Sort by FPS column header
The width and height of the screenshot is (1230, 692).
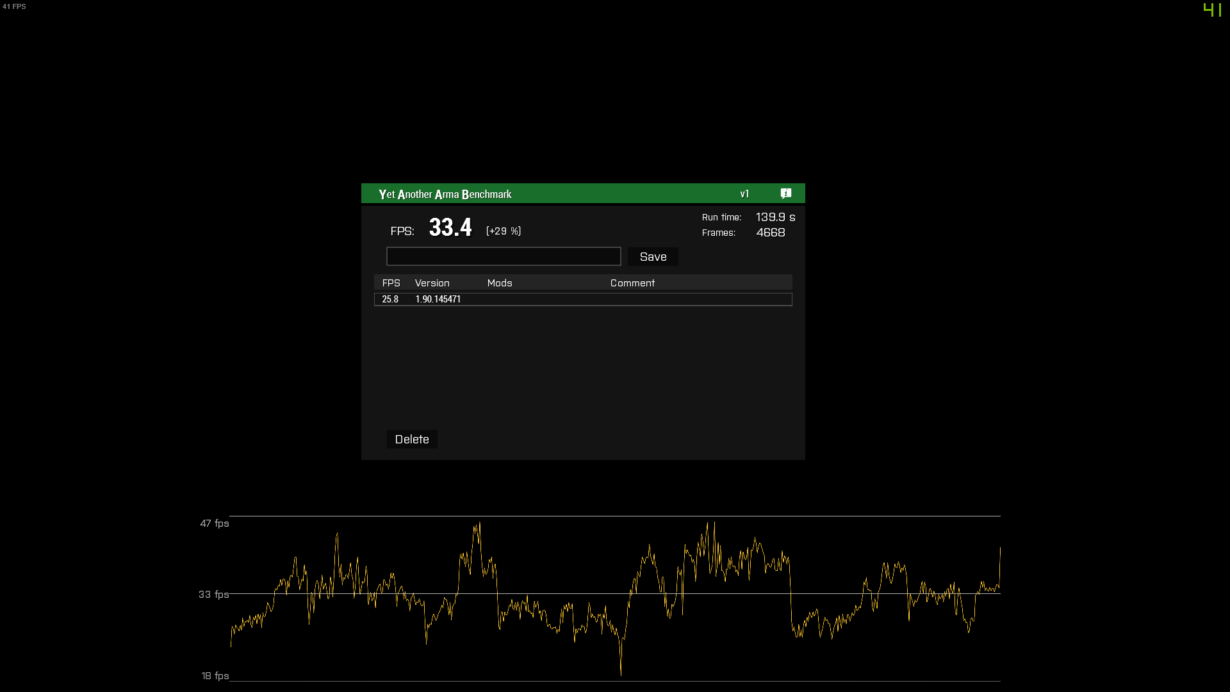[x=391, y=283]
